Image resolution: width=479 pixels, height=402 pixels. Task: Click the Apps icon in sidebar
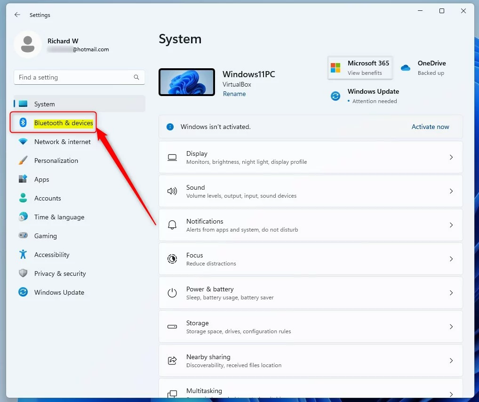(x=23, y=179)
